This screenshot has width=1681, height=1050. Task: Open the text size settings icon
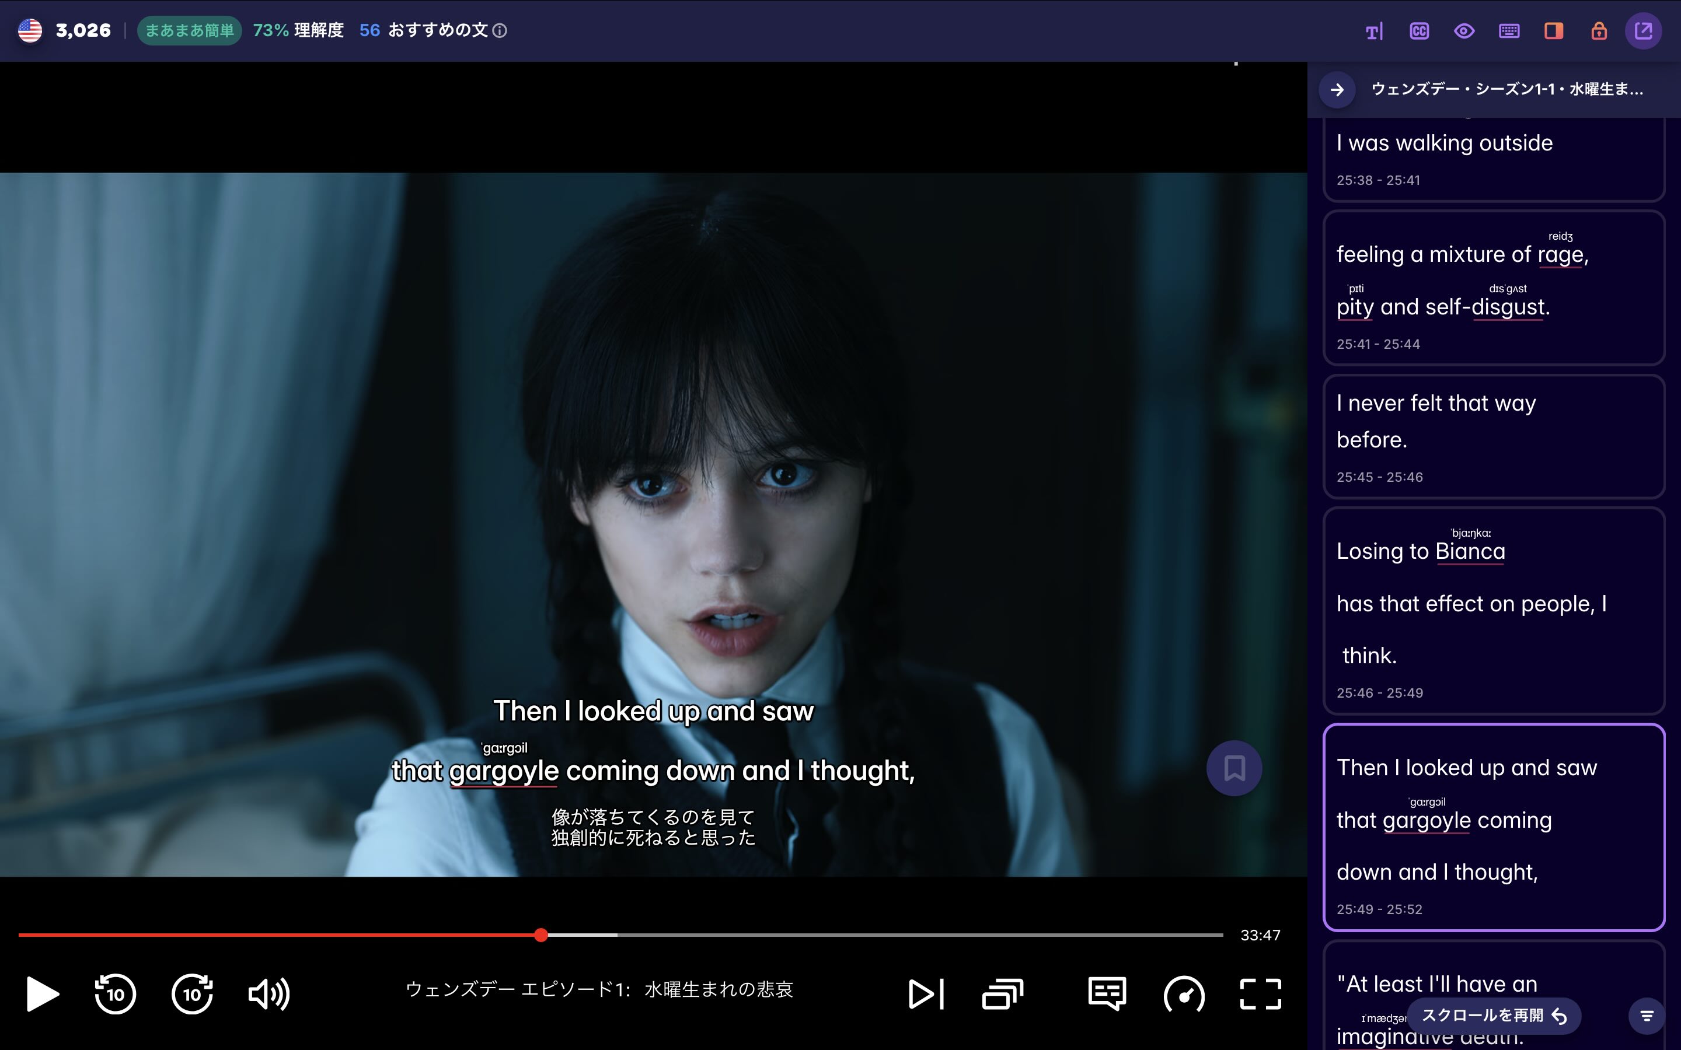click(x=1373, y=30)
